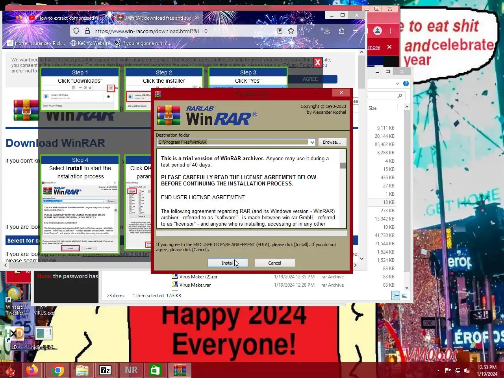Open the Destination folder dropdown arrow
This screenshot has width=504, height=378.
pos(312,142)
